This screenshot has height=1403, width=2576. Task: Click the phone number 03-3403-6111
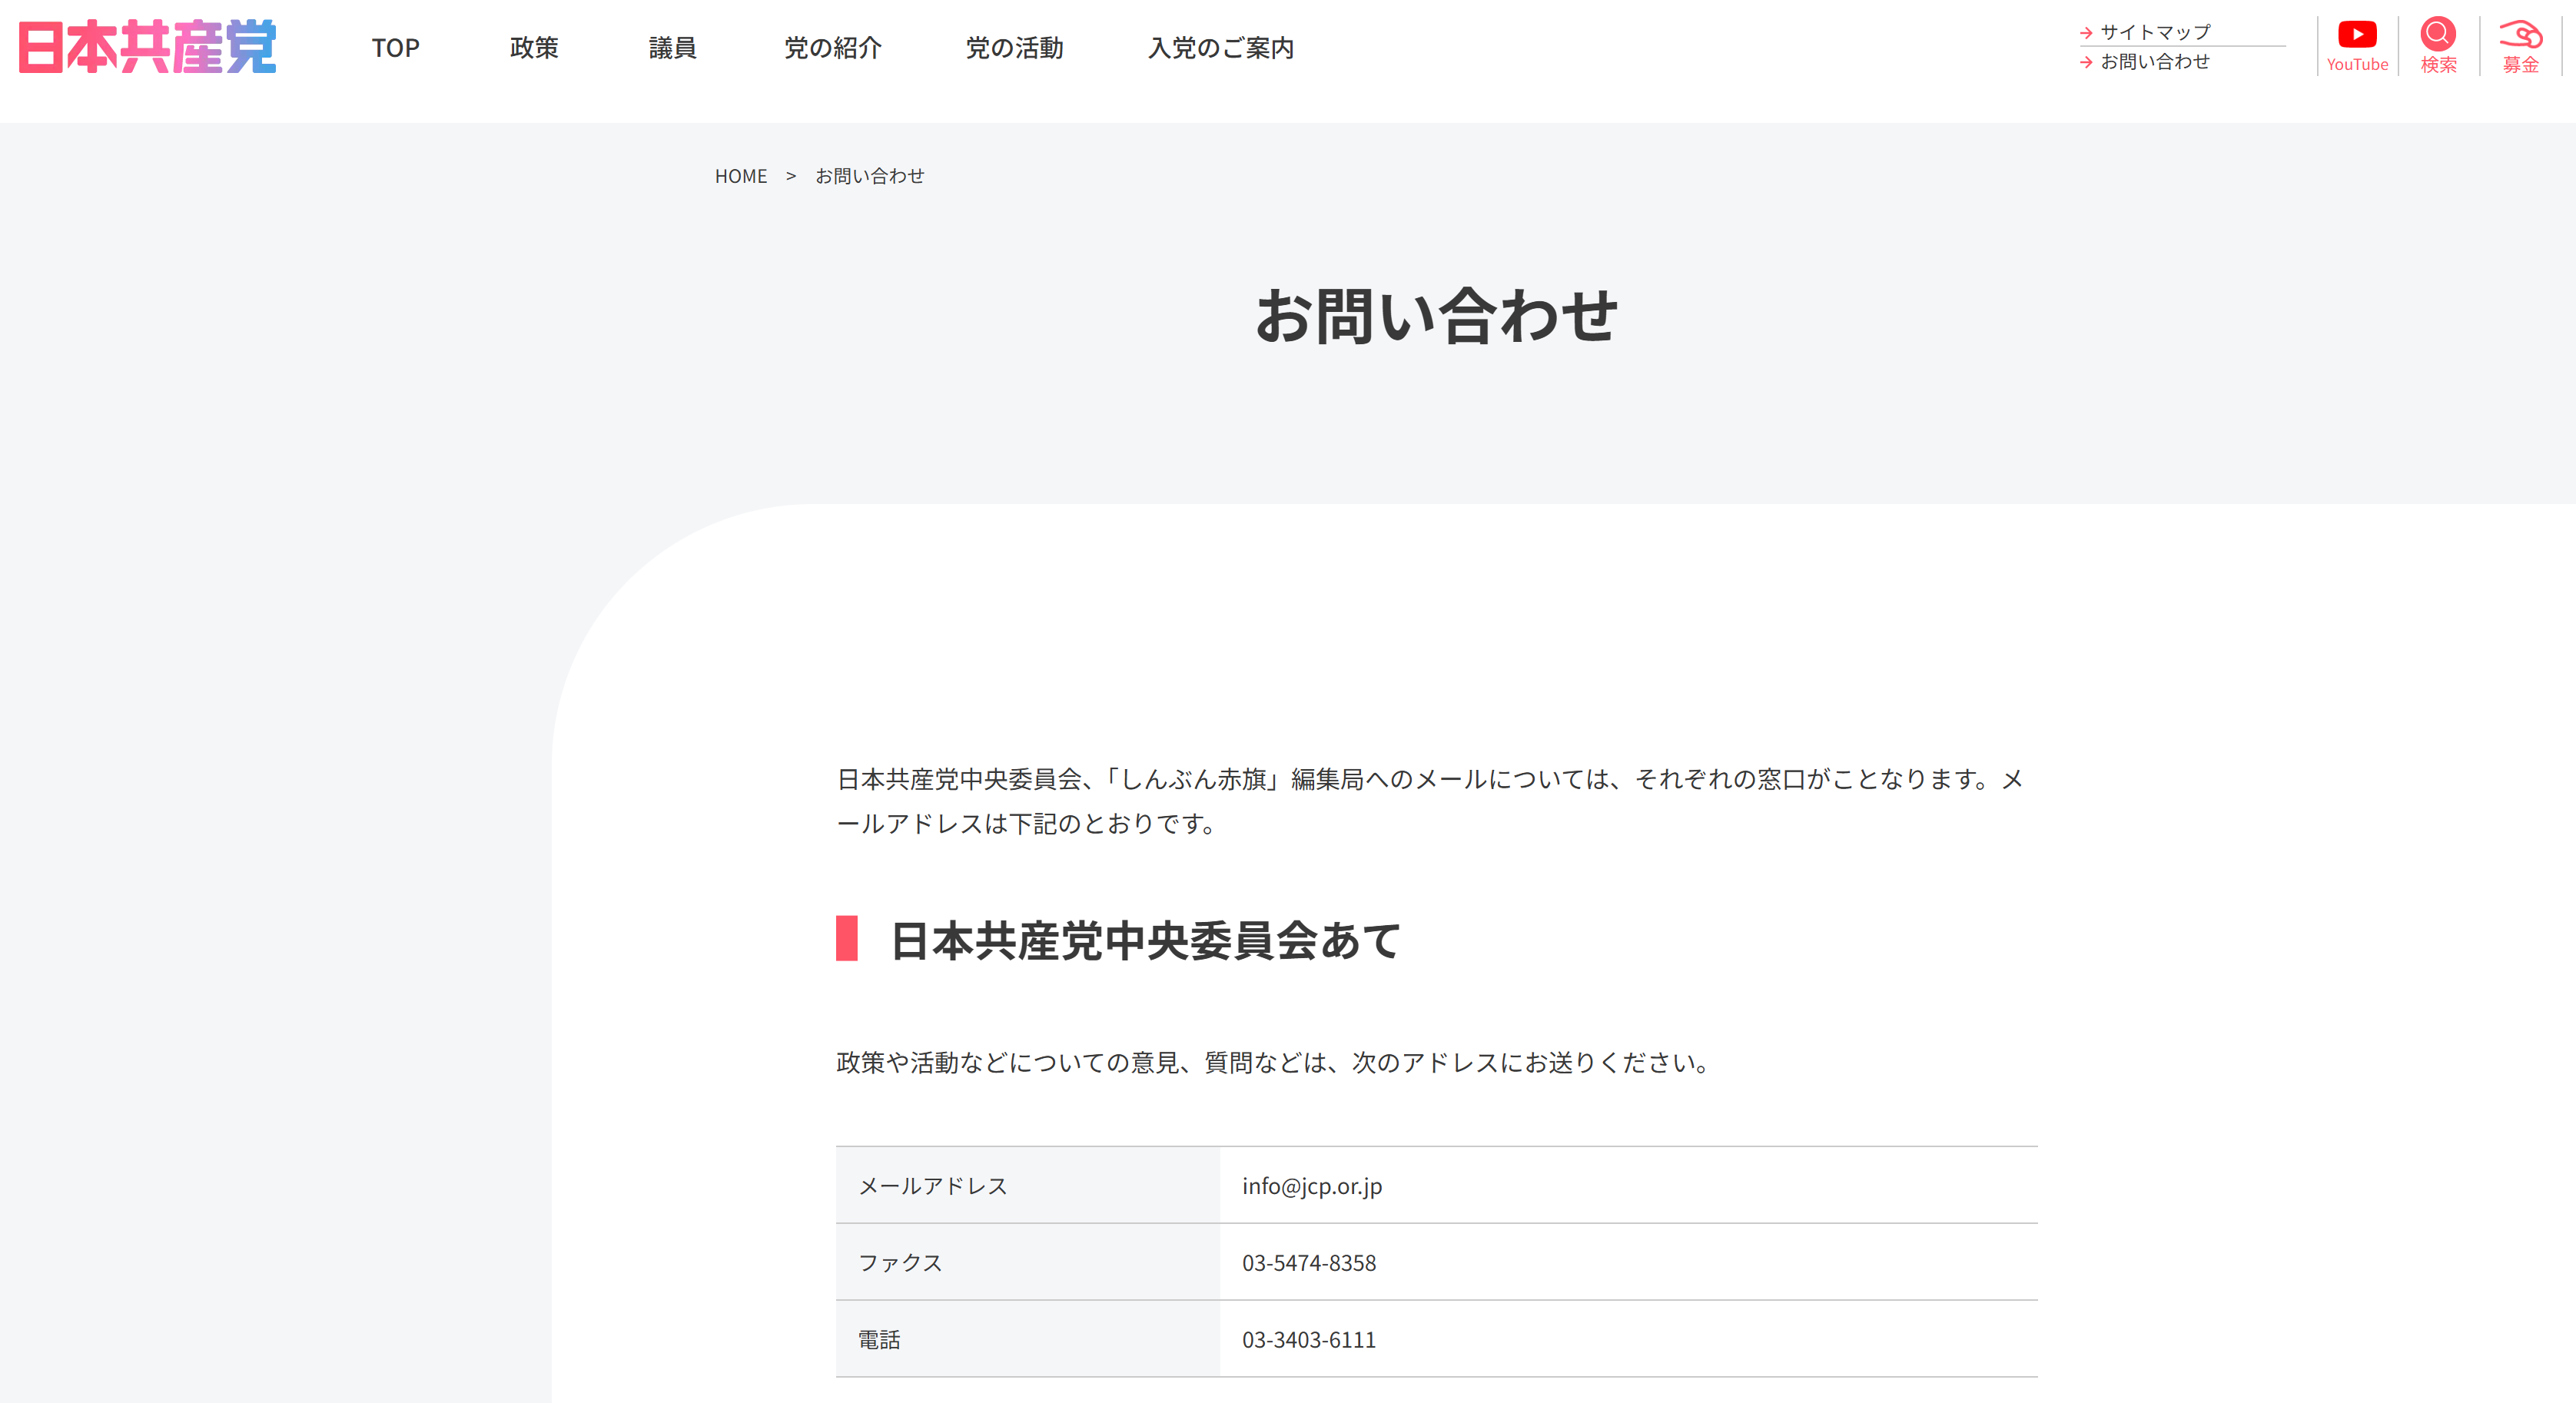[1309, 1340]
